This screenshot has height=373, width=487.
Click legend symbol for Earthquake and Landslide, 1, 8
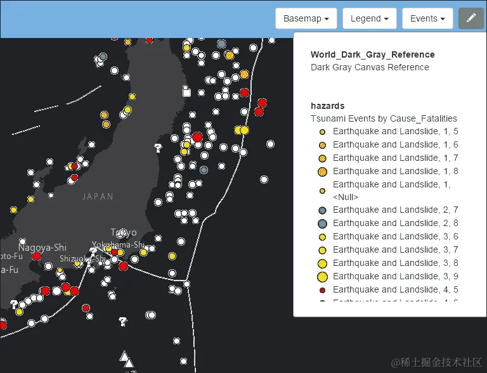pyautogui.click(x=322, y=172)
